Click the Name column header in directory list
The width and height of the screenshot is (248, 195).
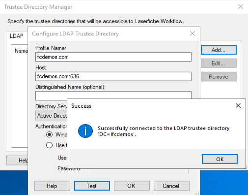point(21,51)
